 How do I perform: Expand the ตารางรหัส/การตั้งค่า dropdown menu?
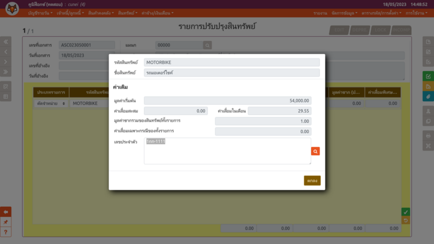tap(382, 13)
